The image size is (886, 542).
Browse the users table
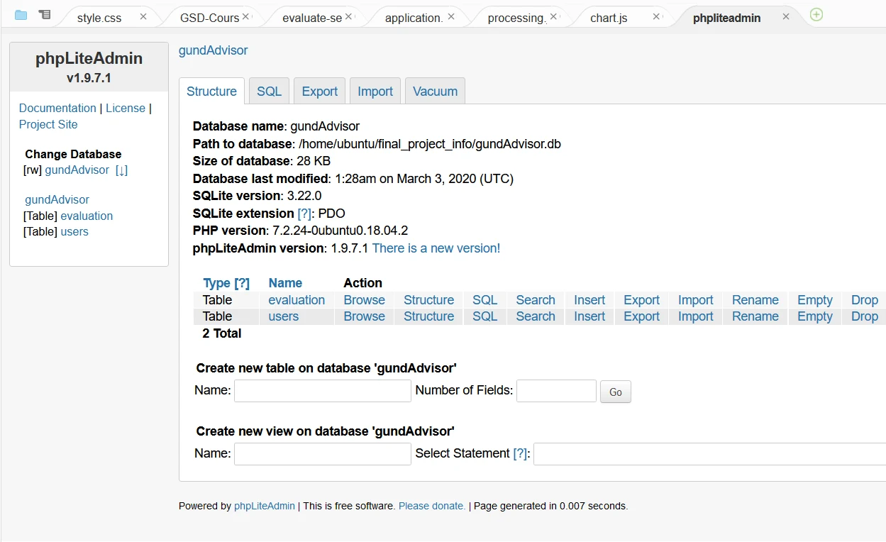pos(365,316)
